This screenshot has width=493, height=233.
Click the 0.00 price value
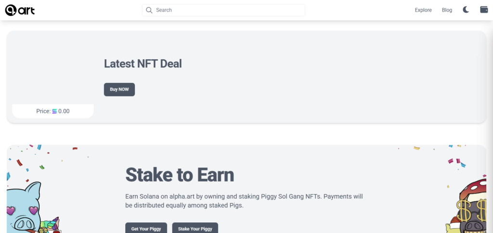coord(64,111)
